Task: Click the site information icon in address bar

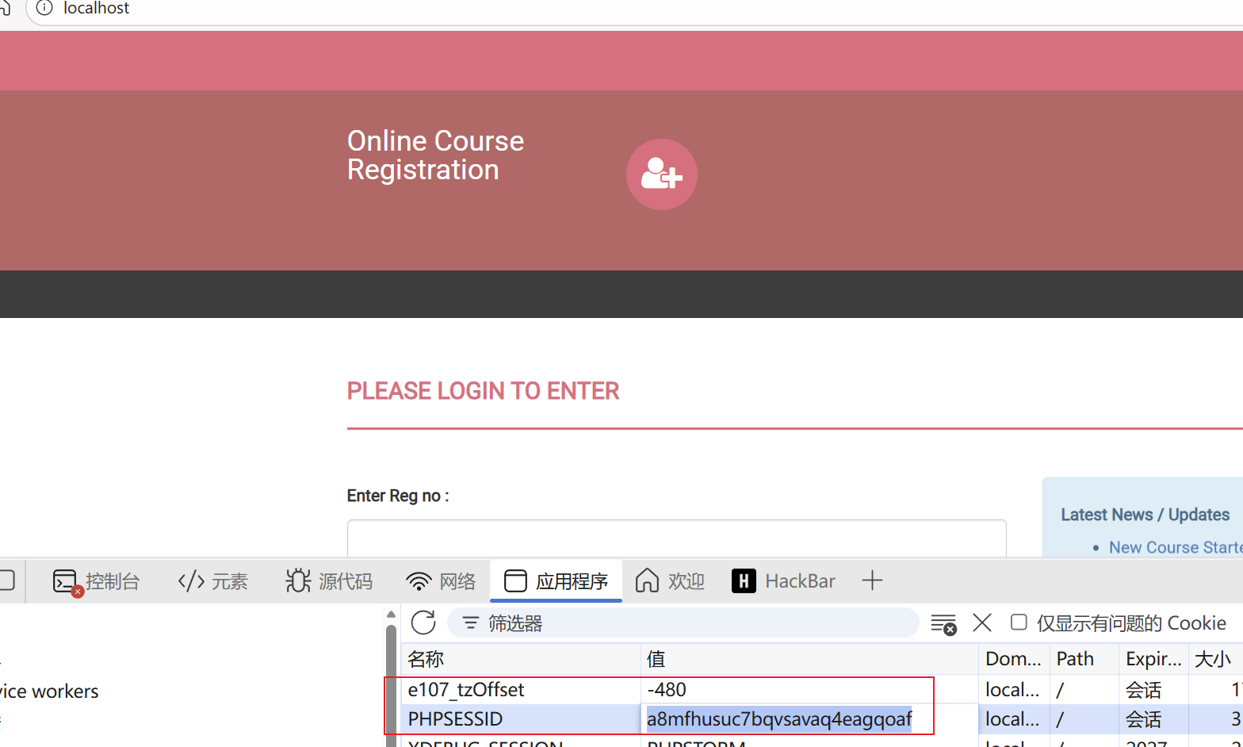Action: (45, 8)
